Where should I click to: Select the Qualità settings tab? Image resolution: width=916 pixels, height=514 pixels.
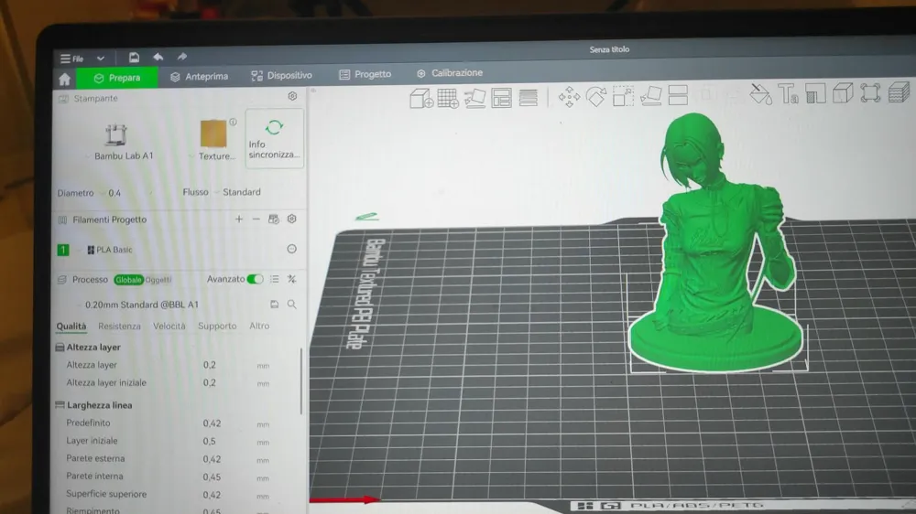71,327
